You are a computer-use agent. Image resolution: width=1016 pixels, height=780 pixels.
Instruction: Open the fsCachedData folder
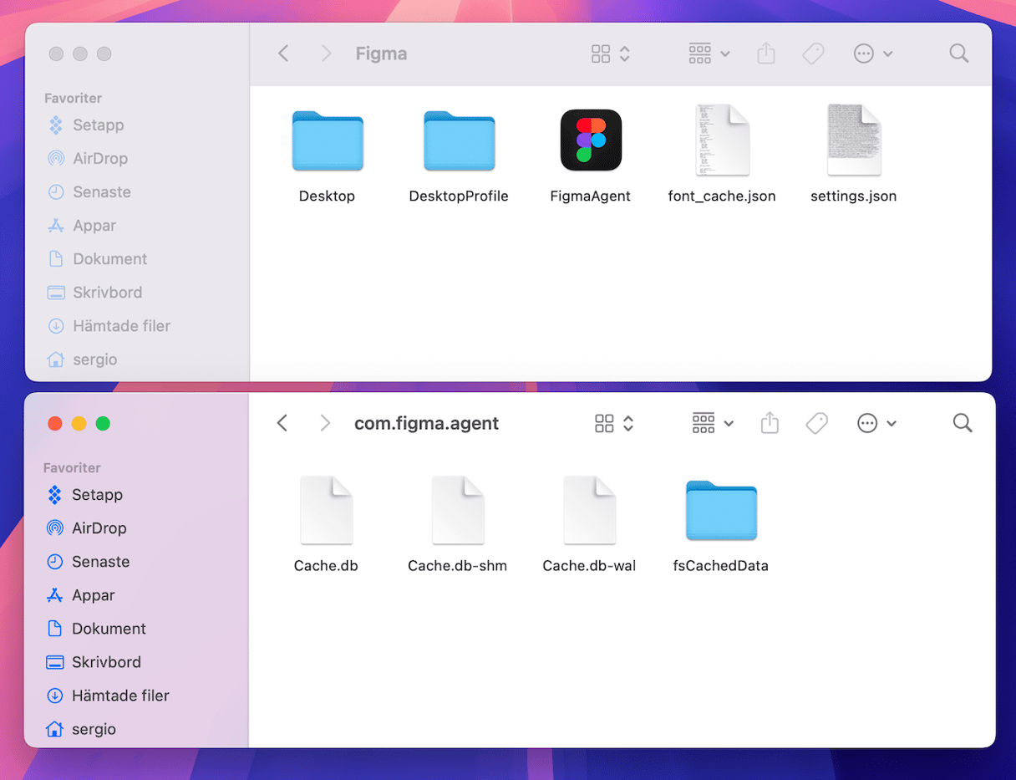(x=720, y=510)
